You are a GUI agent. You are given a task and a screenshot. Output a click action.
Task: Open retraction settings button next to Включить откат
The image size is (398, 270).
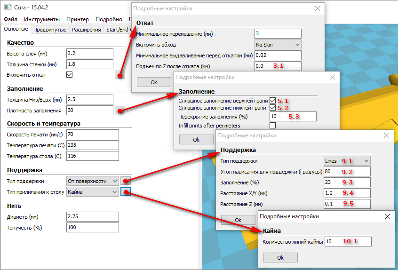pyautogui.click(x=120, y=75)
